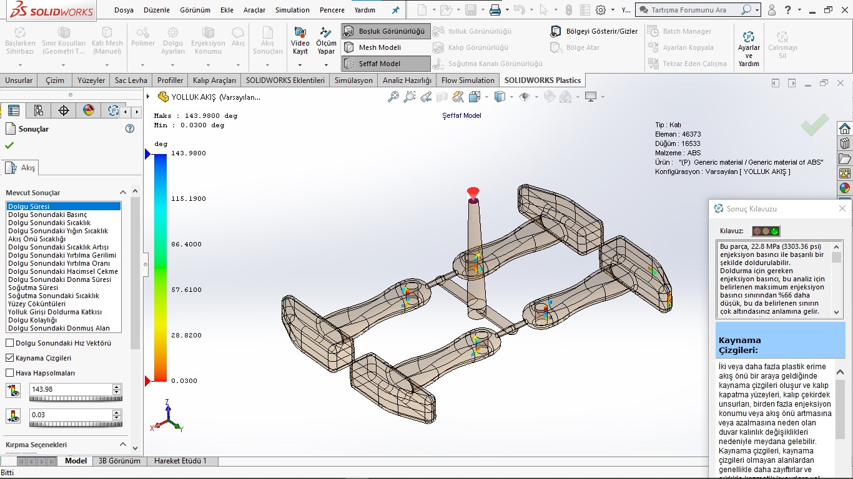
Task: Click the maximum value color-scale icon
Action: point(13,390)
